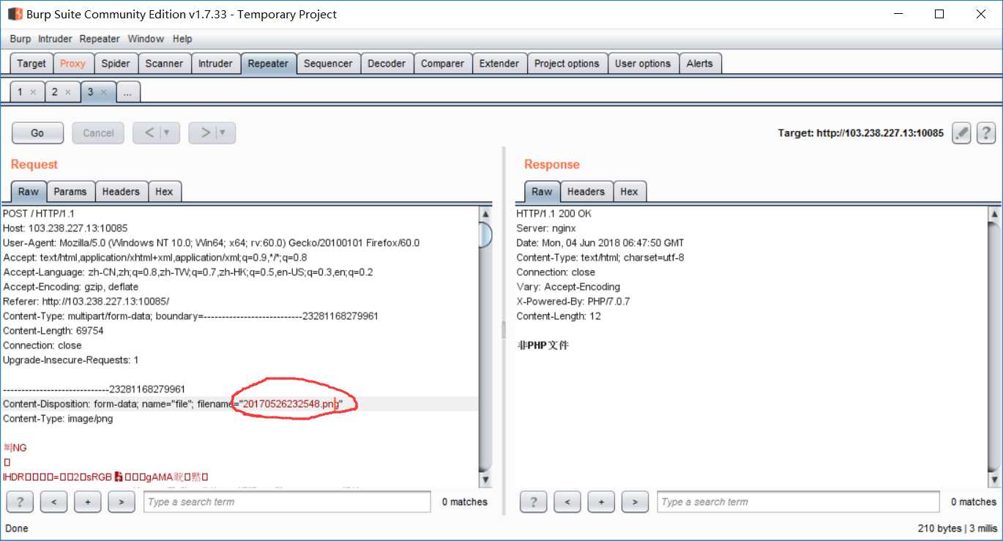Select Repeater request tab 1

[x=19, y=92]
